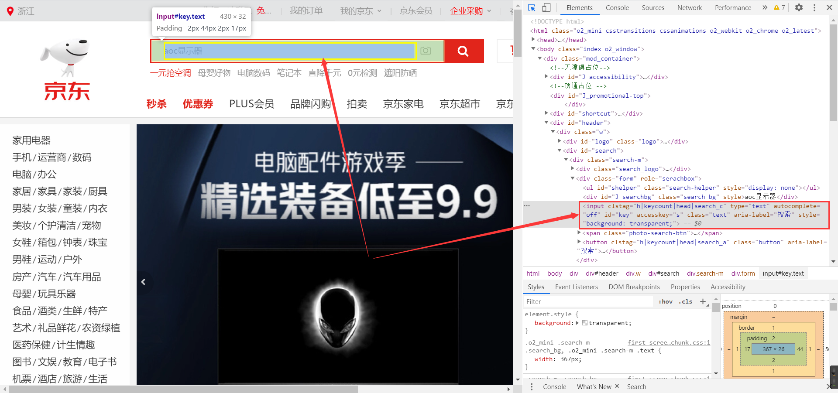Open the DevTools three-dot menu
Screen dimensions: 838x393
coord(814,7)
